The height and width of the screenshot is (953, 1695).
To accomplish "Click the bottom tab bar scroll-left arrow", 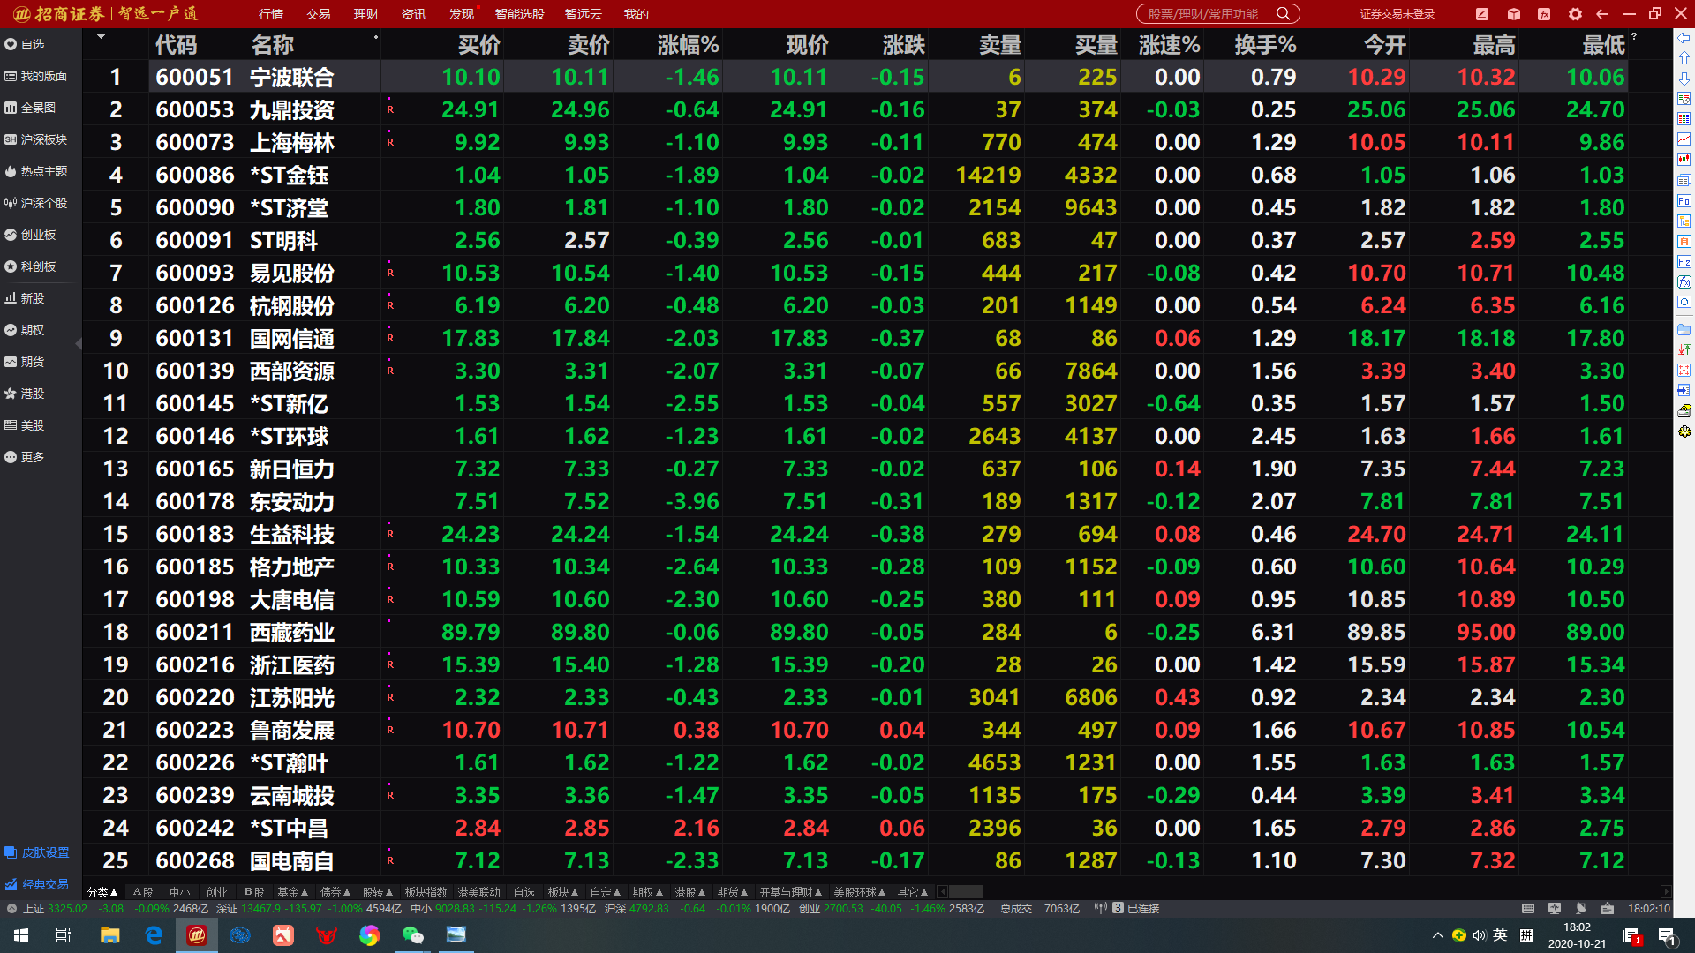I will pos(942,892).
